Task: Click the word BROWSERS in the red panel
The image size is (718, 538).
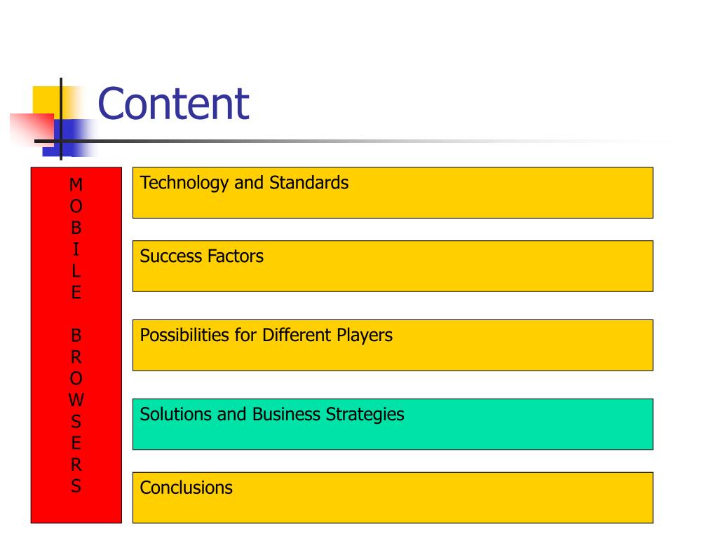Action: 76,411
